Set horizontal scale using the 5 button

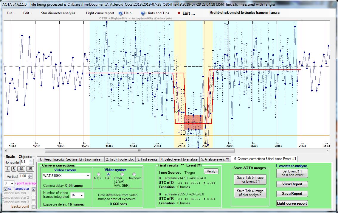14,169
